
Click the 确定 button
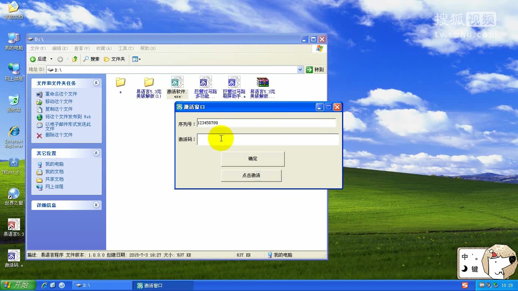click(253, 159)
